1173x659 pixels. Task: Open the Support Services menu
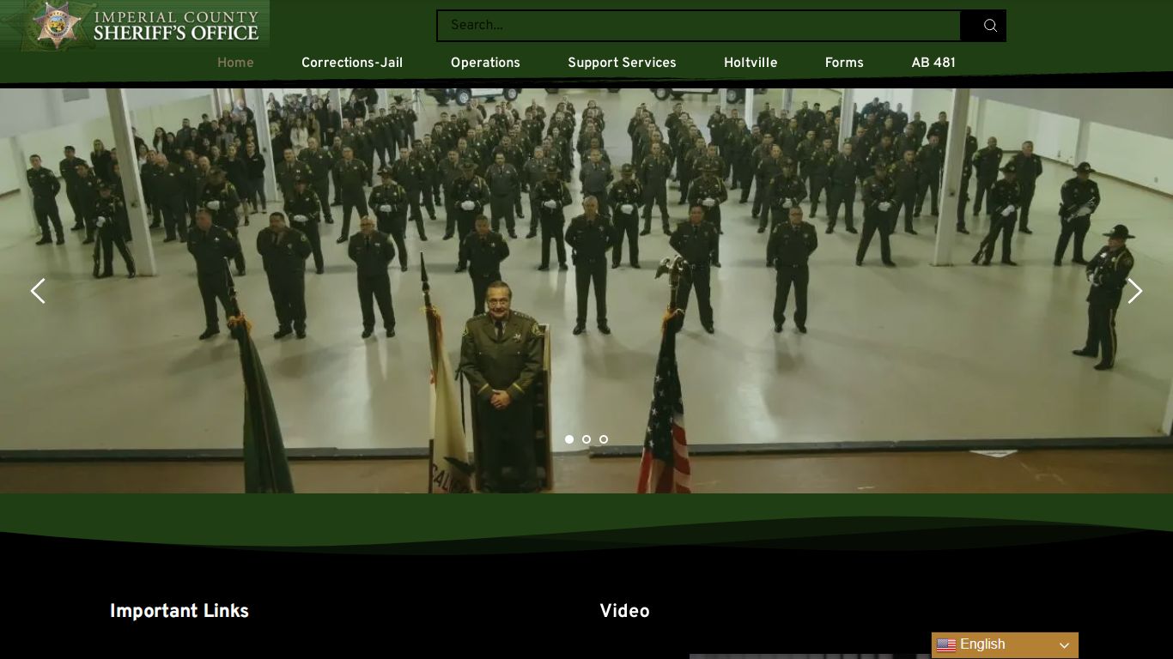coord(622,63)
